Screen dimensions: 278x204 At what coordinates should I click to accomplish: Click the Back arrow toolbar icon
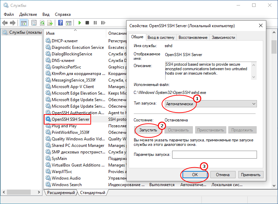(x=5, y=23)
